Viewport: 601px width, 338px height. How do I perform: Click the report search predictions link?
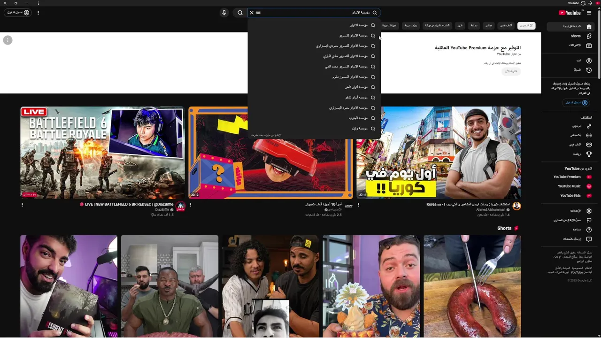(266, 135)
